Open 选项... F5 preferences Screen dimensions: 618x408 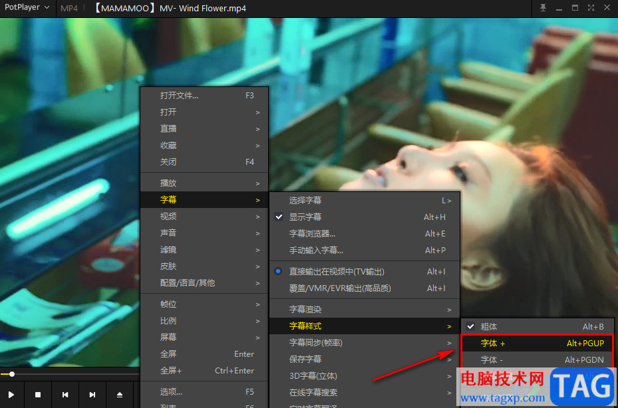point(204,392)
